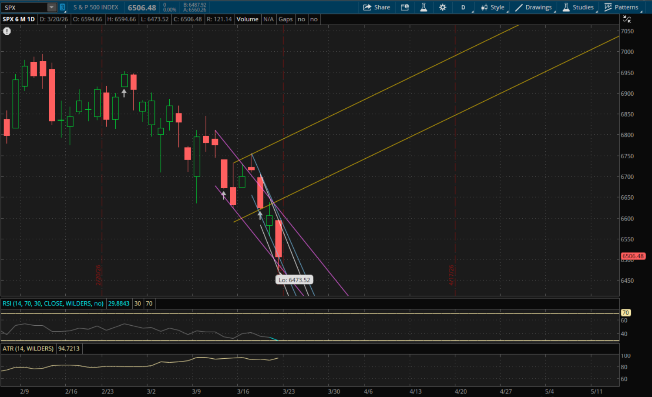Image resolution: width=652 pixels, height=397 pixels.
Task: Open the D timeframe aggregation dropdown
Action: 463,7
